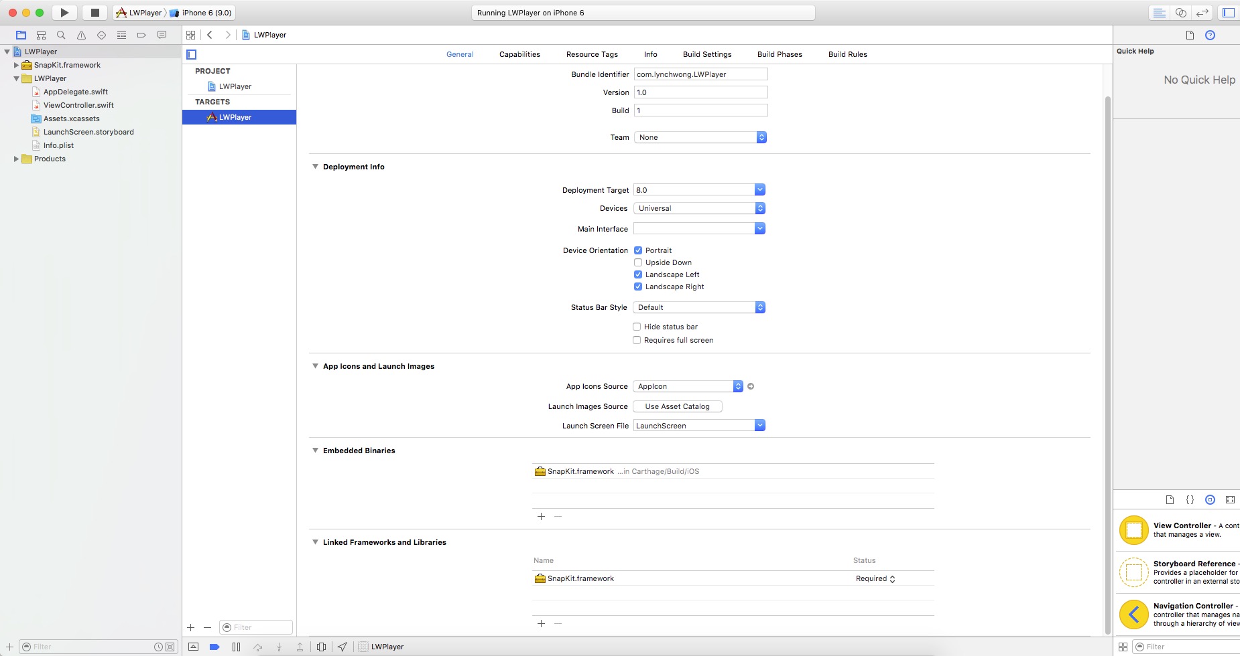Click the Version text field
Viewport: 1240px width, 656px height.
tap(700, 92)
